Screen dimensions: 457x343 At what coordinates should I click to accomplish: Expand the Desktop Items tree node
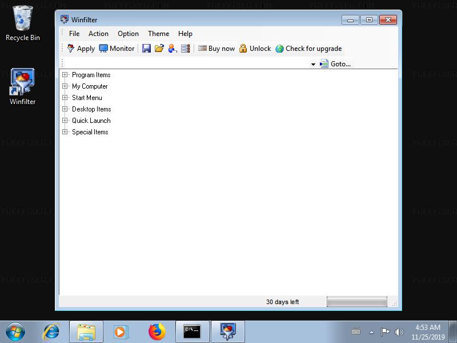tap(65, 109)
